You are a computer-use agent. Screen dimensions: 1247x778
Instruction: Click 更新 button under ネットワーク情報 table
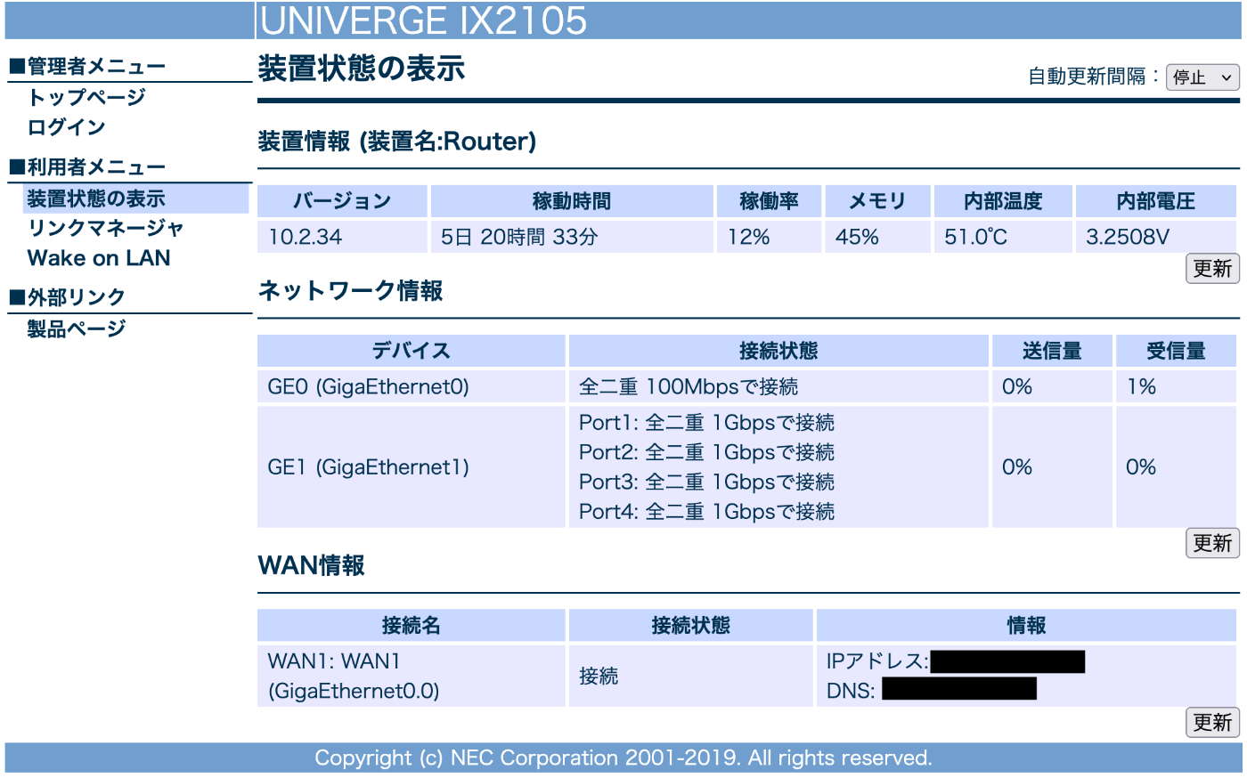click(1212, 543)
